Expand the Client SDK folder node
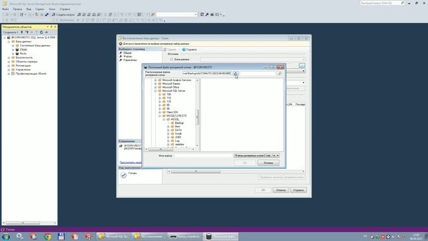The width and height of the screenshot is (428, 241). coord(160,112)
